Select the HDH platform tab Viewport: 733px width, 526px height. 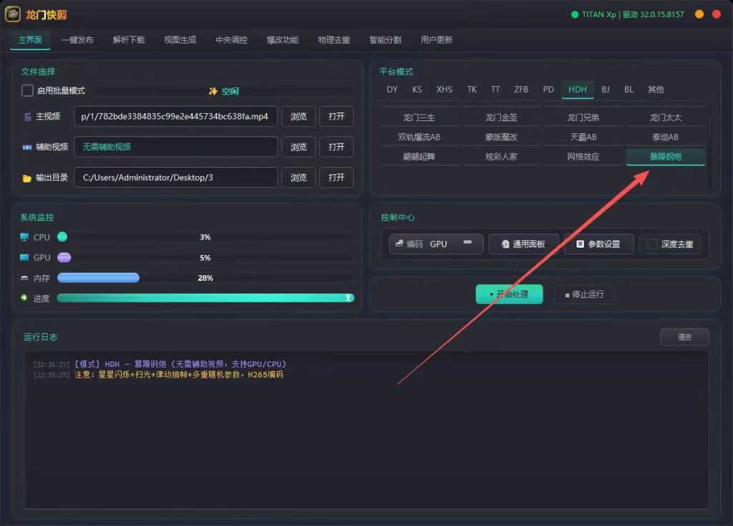578,90
